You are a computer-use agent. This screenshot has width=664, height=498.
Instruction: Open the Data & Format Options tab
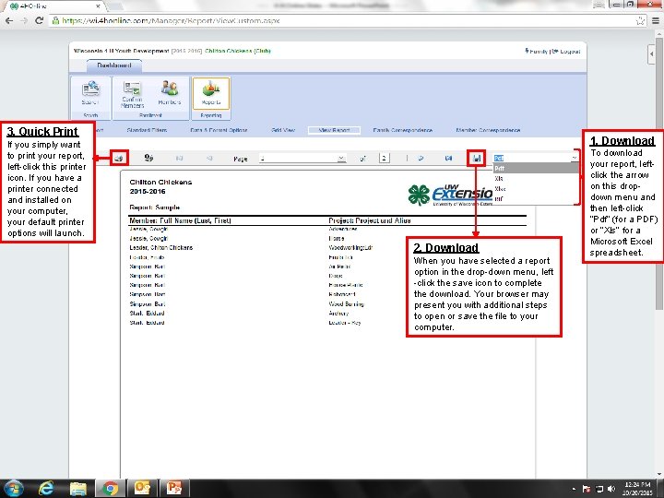[x=219, y=130]
